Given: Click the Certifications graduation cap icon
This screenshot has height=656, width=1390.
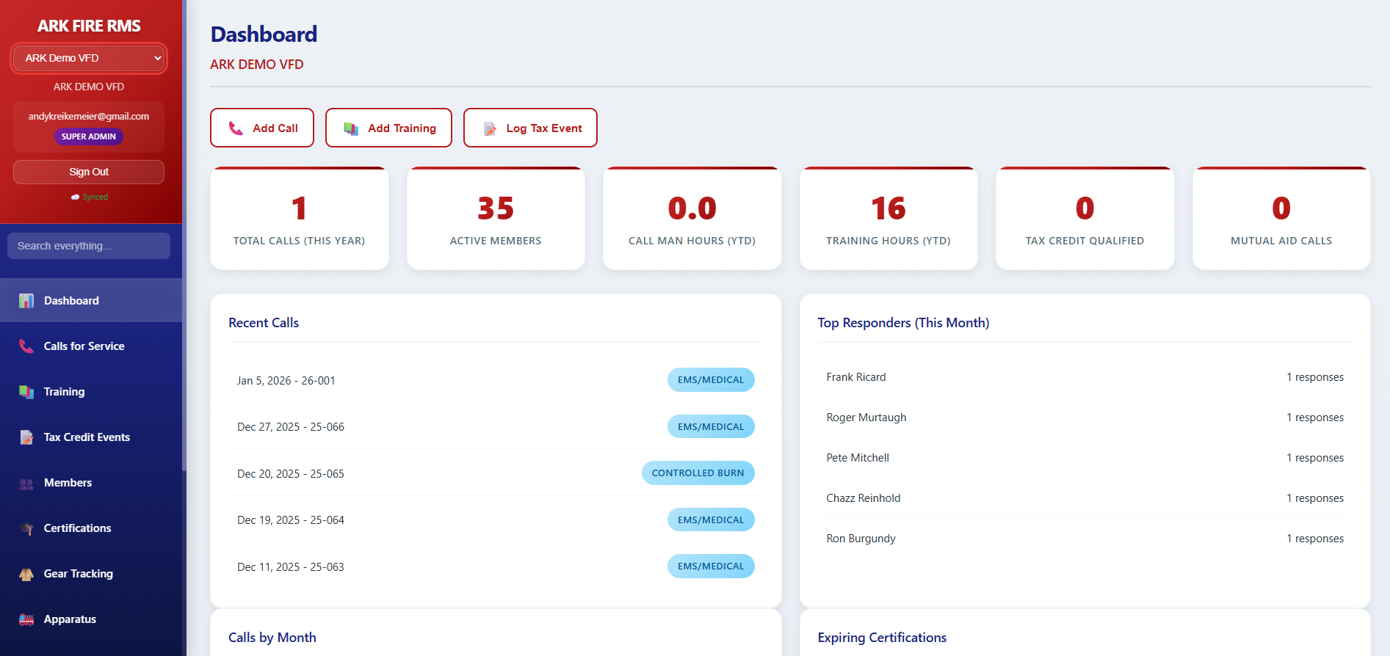Looking at the screenshot, I should pyautogui.click(x=26, y=528).
